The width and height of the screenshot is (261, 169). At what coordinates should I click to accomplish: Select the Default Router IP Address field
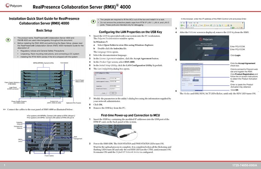click(115, 89)
